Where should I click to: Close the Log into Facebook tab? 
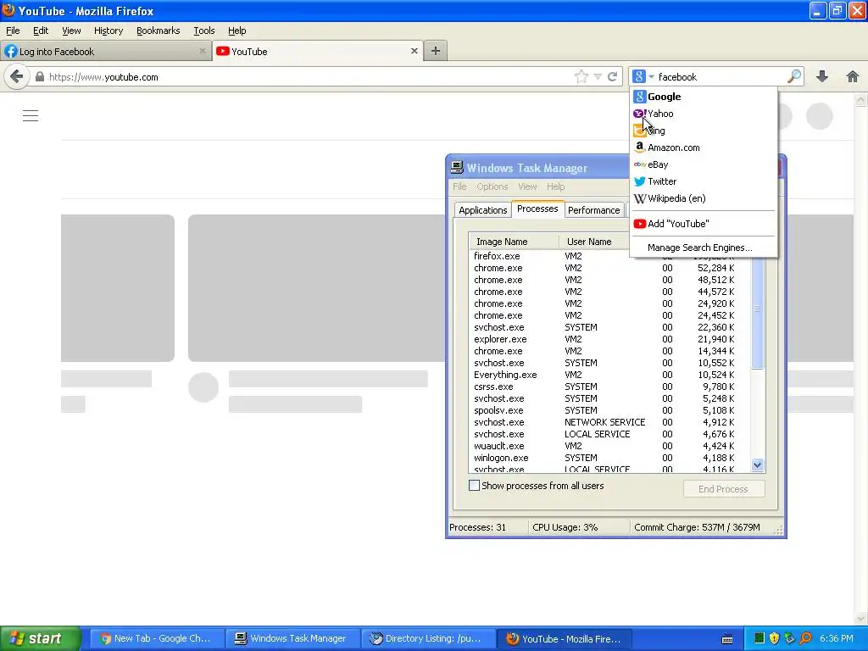coord(202,51)
